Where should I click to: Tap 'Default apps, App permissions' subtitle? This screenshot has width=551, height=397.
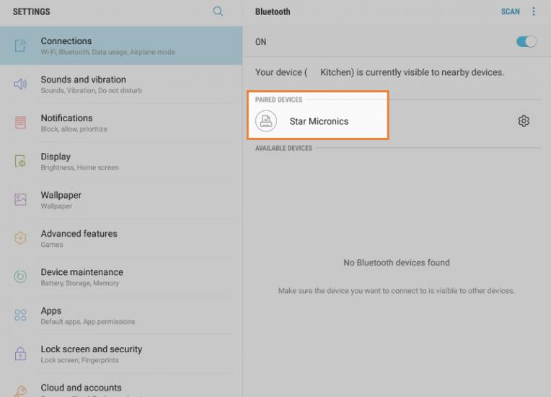[88, 322]
